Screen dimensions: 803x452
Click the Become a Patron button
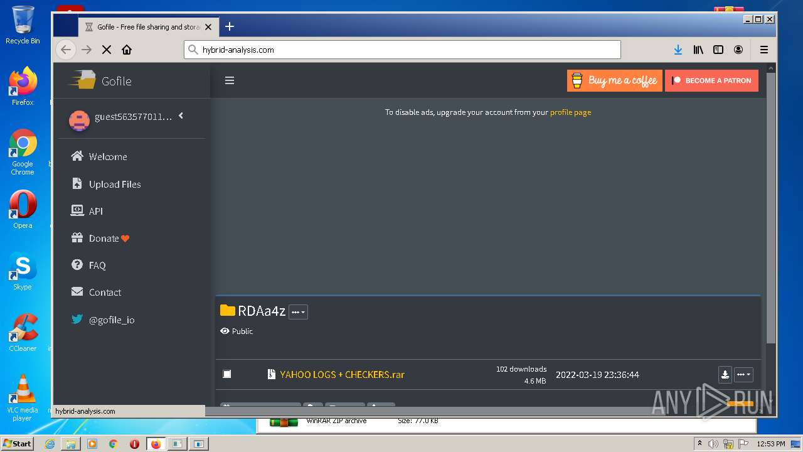[x=712, y=80]
